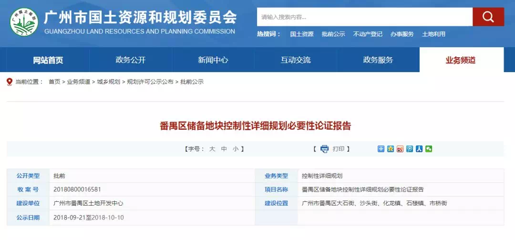
Task: Click hot search term 办事服务
Action: point(402,34)
